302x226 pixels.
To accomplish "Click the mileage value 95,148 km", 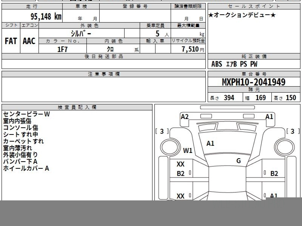I will pos(46,17).
